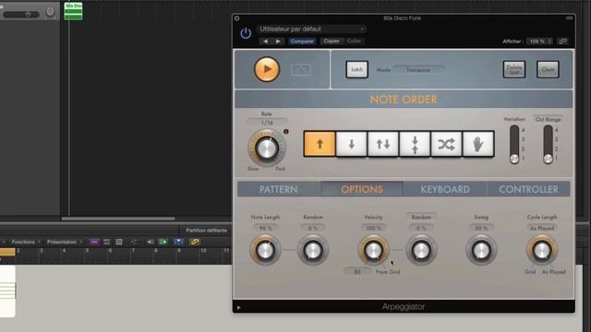Toggle the Latch button

click(357, 70)
